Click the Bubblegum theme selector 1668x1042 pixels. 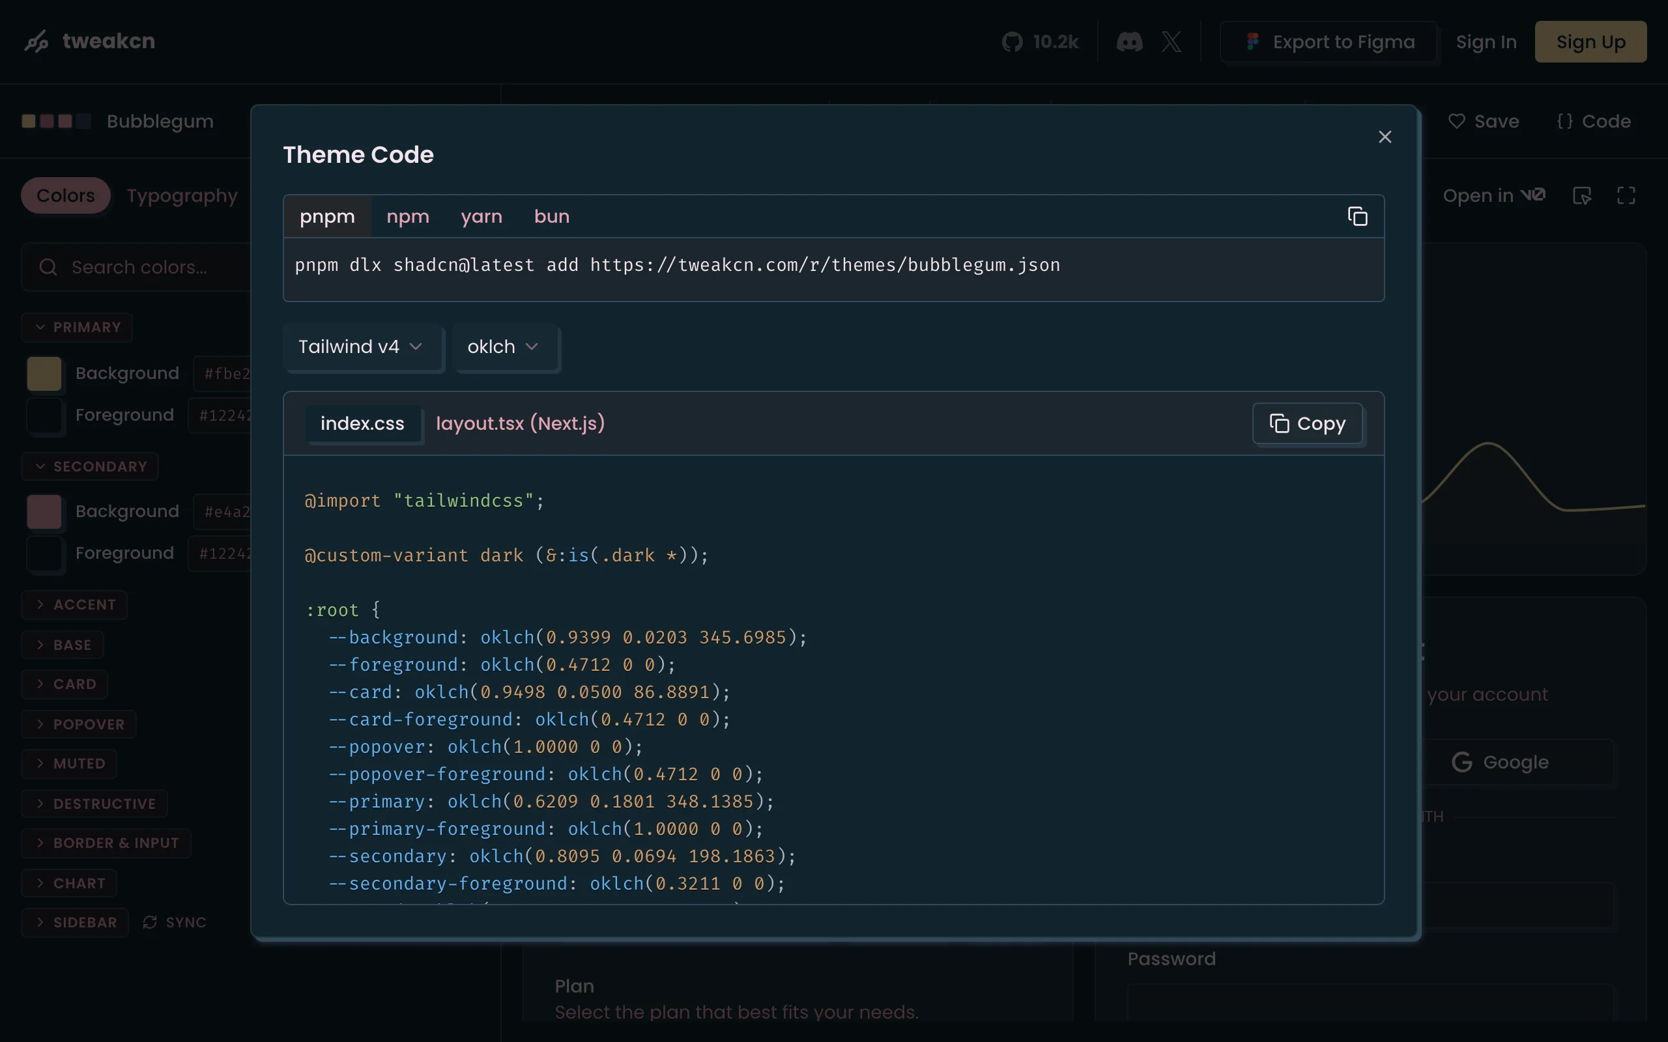[118, 121]
